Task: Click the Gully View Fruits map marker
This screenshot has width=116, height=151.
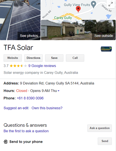Action: pyautogui.click(x=94, y=5)
